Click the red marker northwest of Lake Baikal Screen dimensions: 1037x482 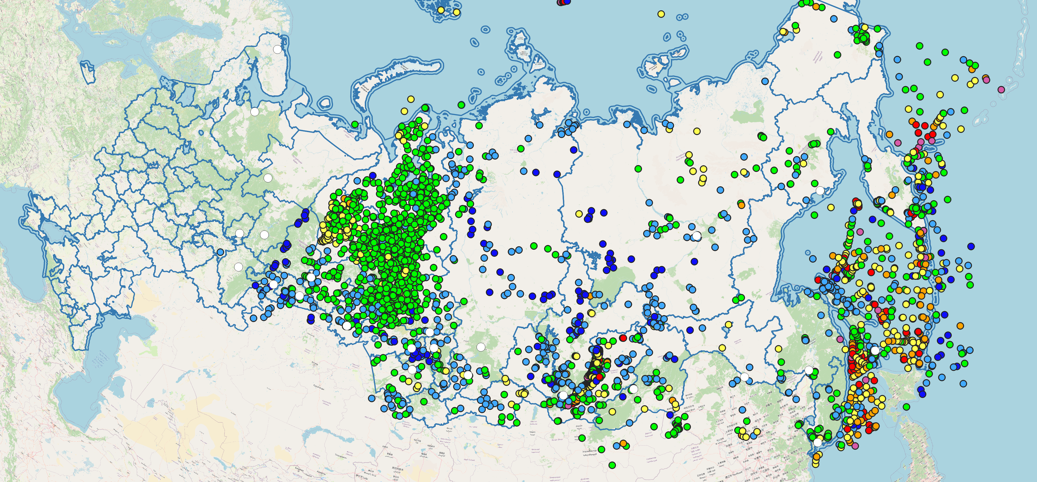[x=623, y=338]
